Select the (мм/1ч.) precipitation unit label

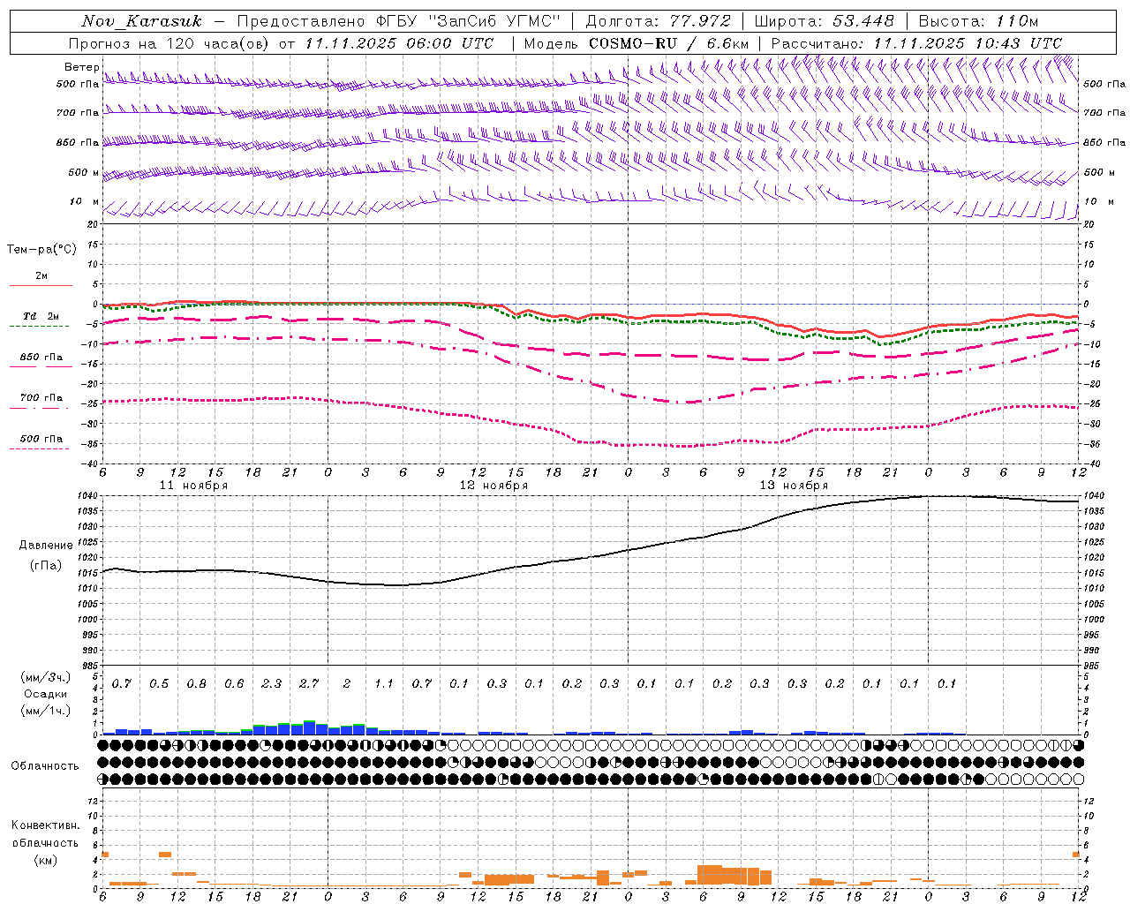pyautogui.click(x=46, y=711)
